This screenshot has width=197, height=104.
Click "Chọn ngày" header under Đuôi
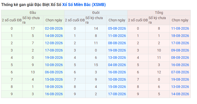pos(117,20)
